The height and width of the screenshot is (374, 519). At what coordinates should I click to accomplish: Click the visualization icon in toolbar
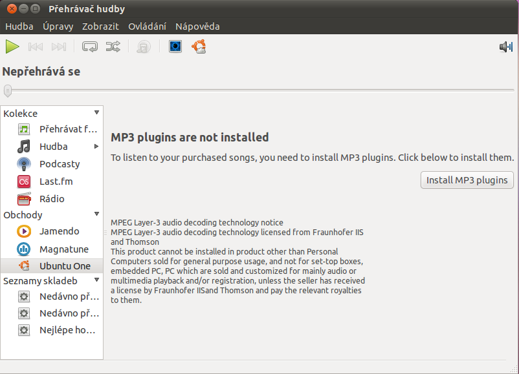[175, 47]
